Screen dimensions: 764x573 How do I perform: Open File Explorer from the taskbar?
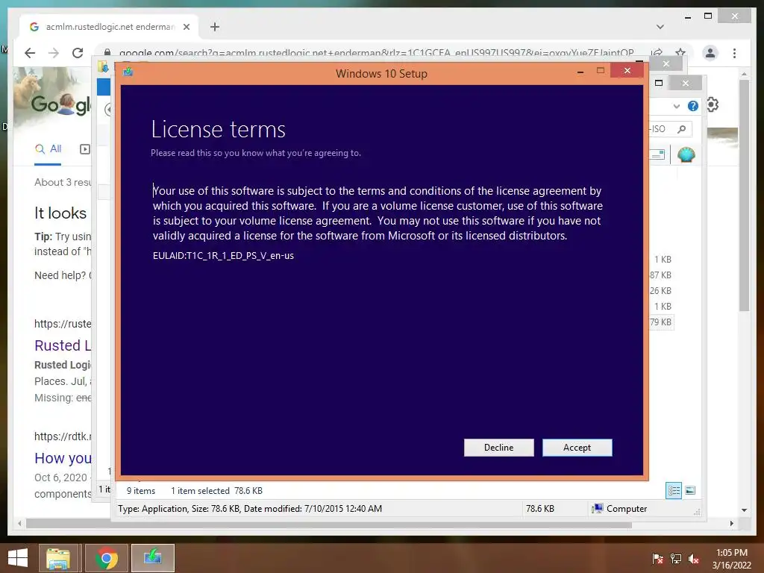click(58, 558)
